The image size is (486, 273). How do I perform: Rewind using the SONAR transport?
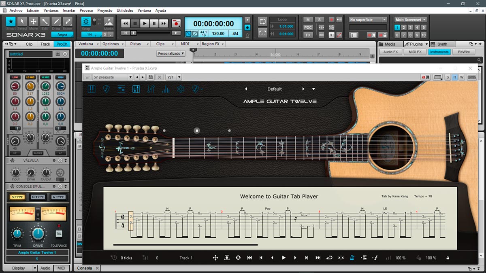pyautogui.click(x=126, y=23)
